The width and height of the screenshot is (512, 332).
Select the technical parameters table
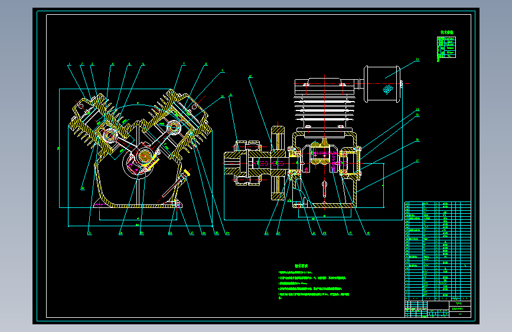click(x=446, y=47)
